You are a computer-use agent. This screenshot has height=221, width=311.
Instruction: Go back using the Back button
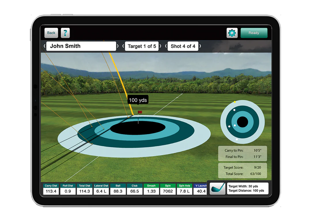51,33
